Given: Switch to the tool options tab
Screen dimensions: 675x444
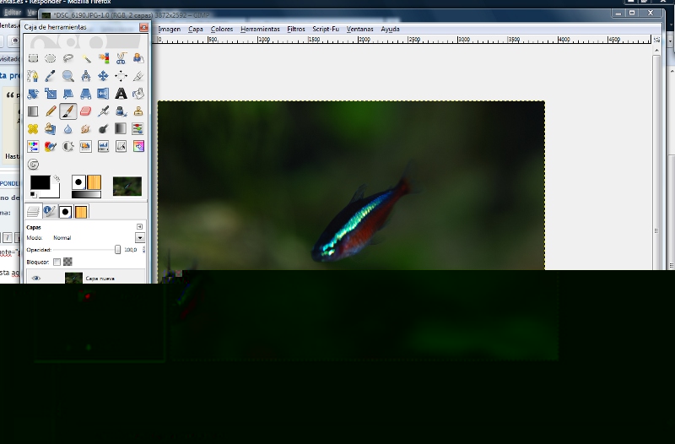Looking at the screenshot, I should tap(50, 212).
